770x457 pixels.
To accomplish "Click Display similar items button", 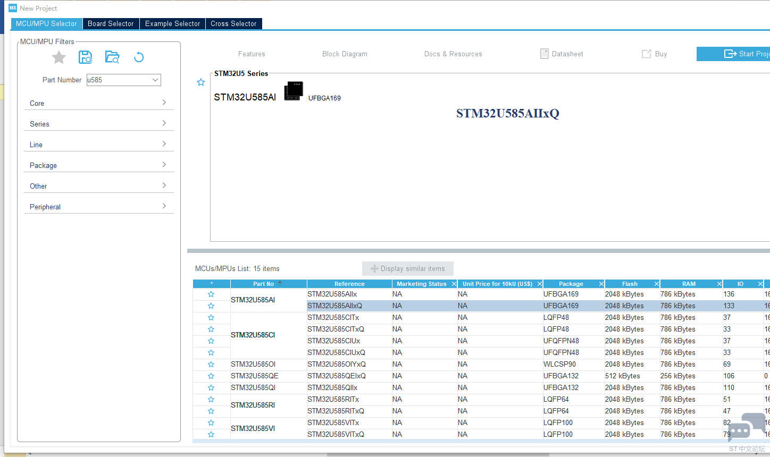I will point(408,268).
